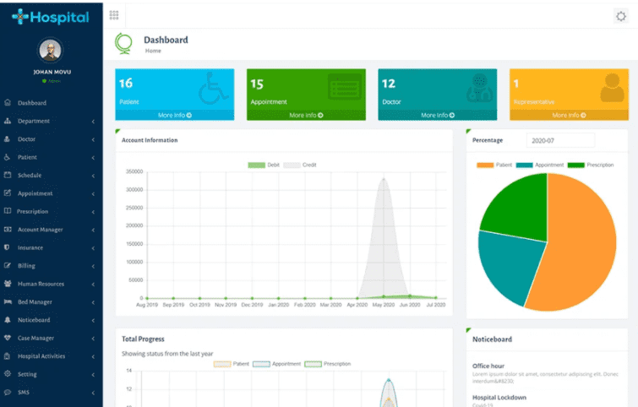Click More info on Representative card
The height and width of the screenshot is (407, 638).
[x=569, y=115]
